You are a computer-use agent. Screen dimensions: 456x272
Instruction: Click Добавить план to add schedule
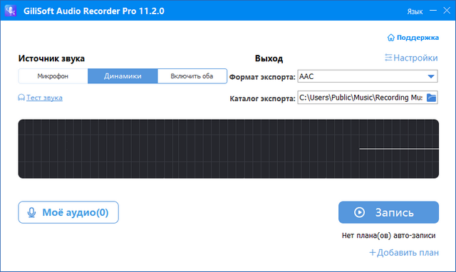[404, 253]
